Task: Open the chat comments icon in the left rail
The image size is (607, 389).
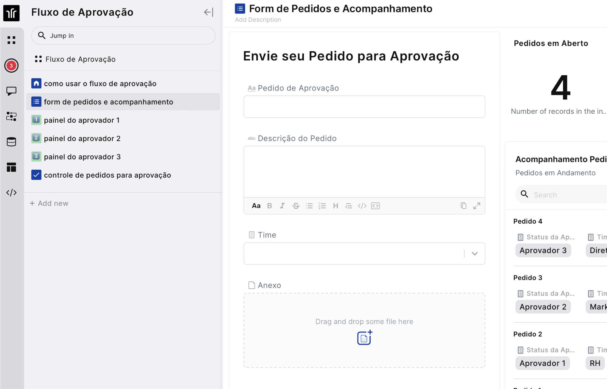Action: pyautogui.click(x=11, y=91)
